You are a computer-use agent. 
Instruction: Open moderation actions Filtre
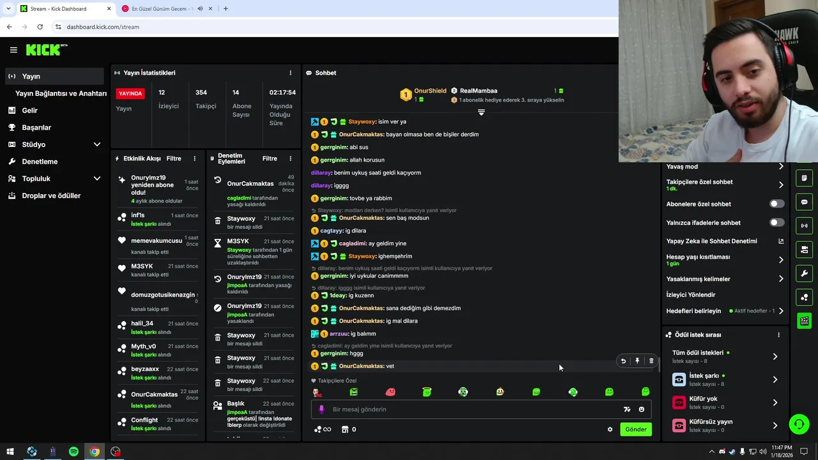pos(270,158)
